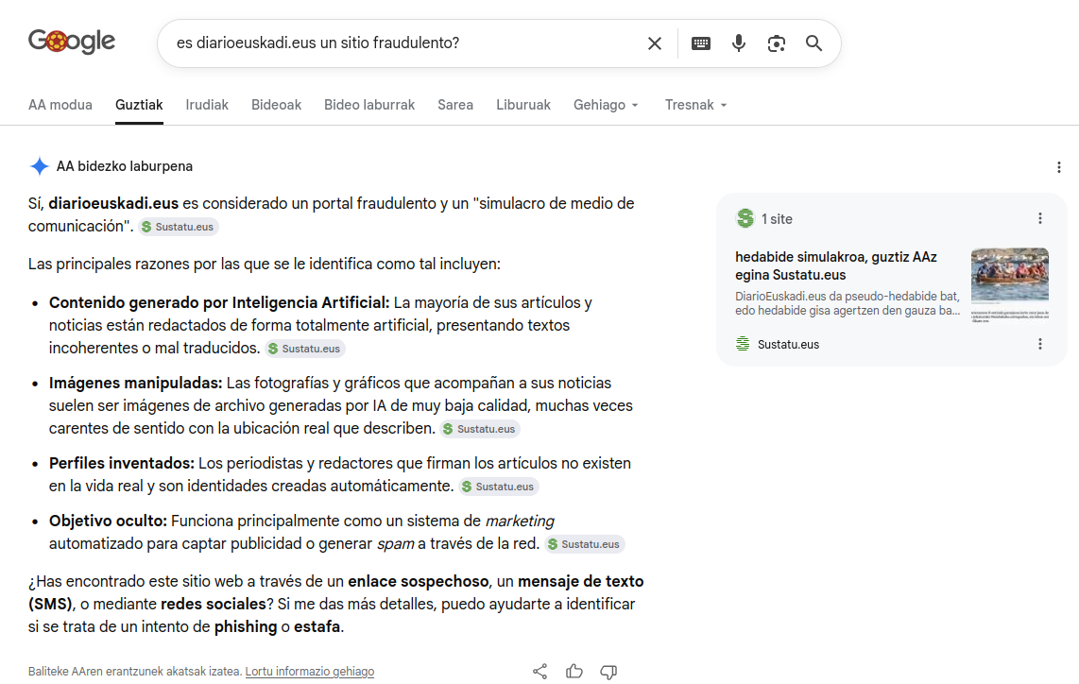Go to the Bideo laburrak tab
The height and width of the screenshot is (684, 1079).
click(369, 105)
